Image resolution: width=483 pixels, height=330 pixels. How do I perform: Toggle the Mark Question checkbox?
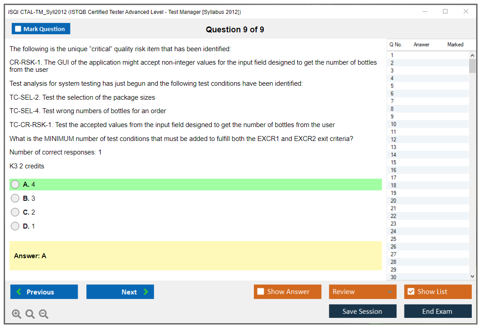coord(18,29)
